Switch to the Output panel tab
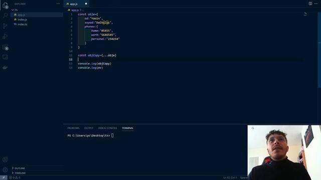 89,128
